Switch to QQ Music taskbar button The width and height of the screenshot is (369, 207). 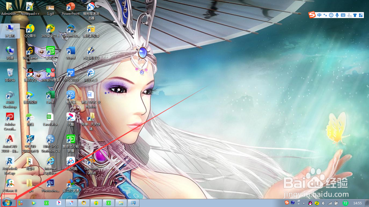click(96, 203)
